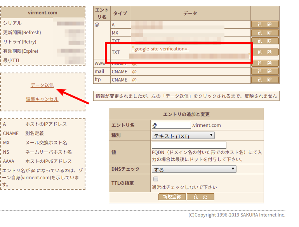This screenshot has width=299, height=227.
Task: Delete the google-site-verification TXT record
Action: point(265,52)
